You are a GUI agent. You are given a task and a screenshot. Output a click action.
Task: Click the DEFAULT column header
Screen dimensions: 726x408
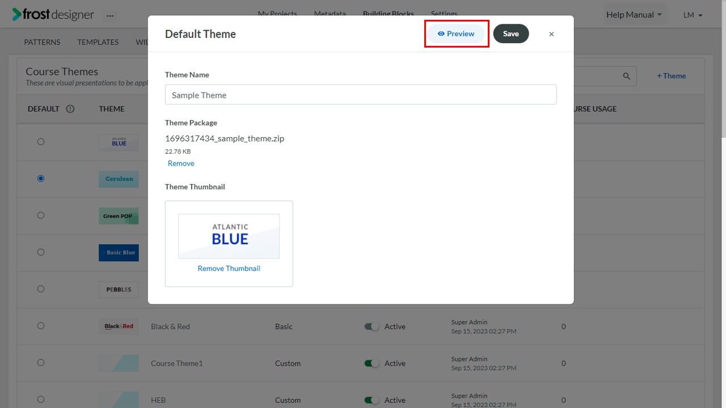point(44,109)
